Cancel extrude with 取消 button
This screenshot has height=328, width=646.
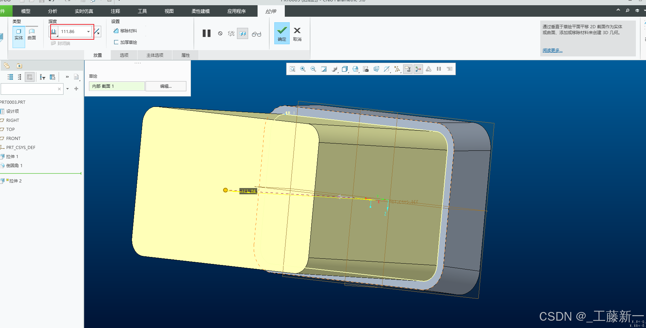pos(297,34)
